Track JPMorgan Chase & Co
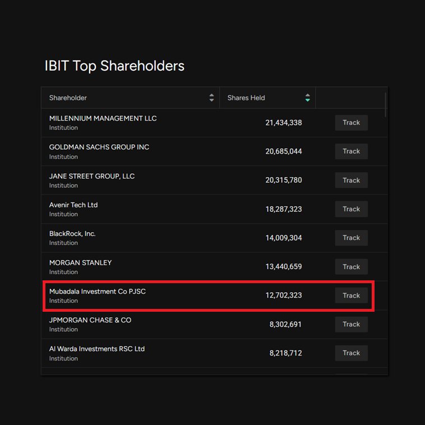 click(352, 324)
